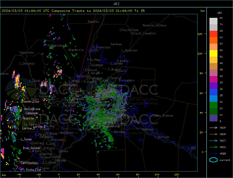Viewport: 233px width, 178px height.
Task: Click the Clla.El_Cavadito label
Action: [x=143, y=33]
